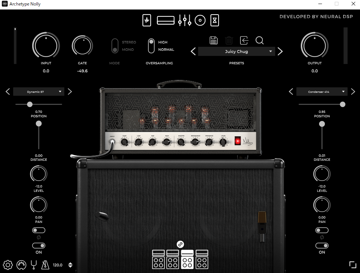Select the fourth amp-cab rig icon

202,259
